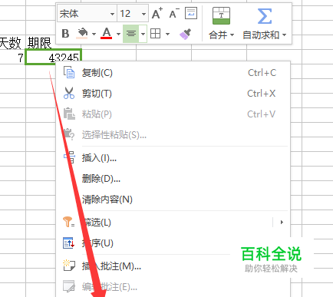Increase font size with A+ icon
Viewport: 333px width, 297px height.
point(157,13)
